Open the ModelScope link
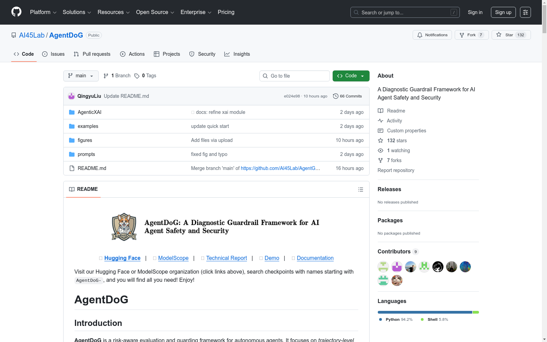Image resolution: width=547 pixels, height=342 pixels. [x=173, y=258]
